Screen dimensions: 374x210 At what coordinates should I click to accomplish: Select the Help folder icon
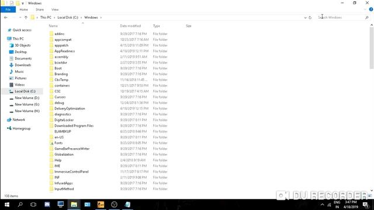point(51,160)
